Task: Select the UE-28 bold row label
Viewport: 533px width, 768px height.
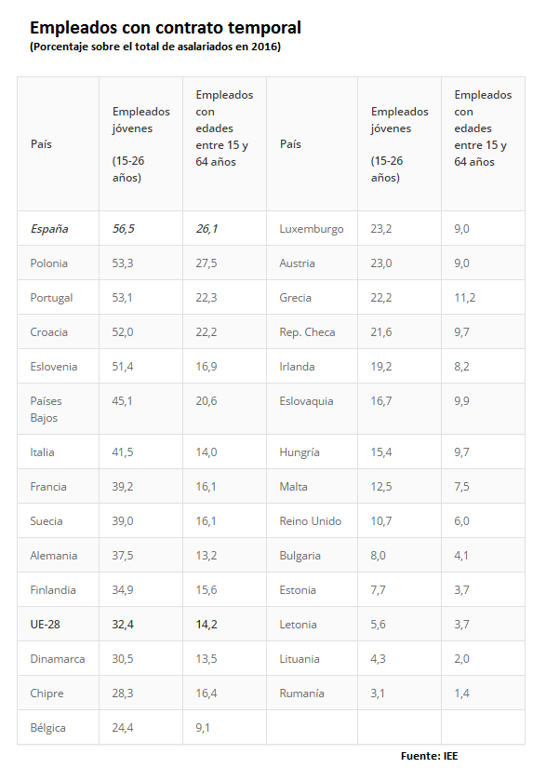Action: tap(45, 625)
